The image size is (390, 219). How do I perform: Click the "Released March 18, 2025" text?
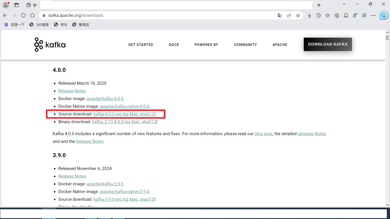[83, 83]
